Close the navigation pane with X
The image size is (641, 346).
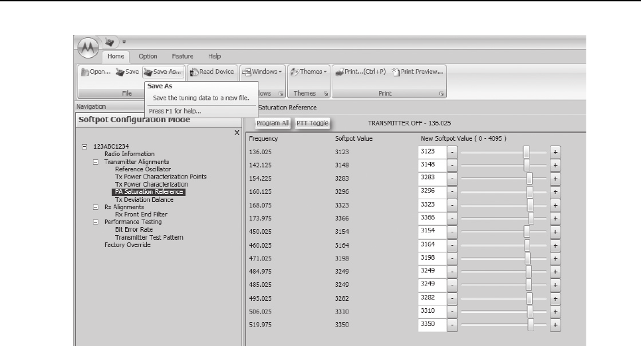coord(237,133)
